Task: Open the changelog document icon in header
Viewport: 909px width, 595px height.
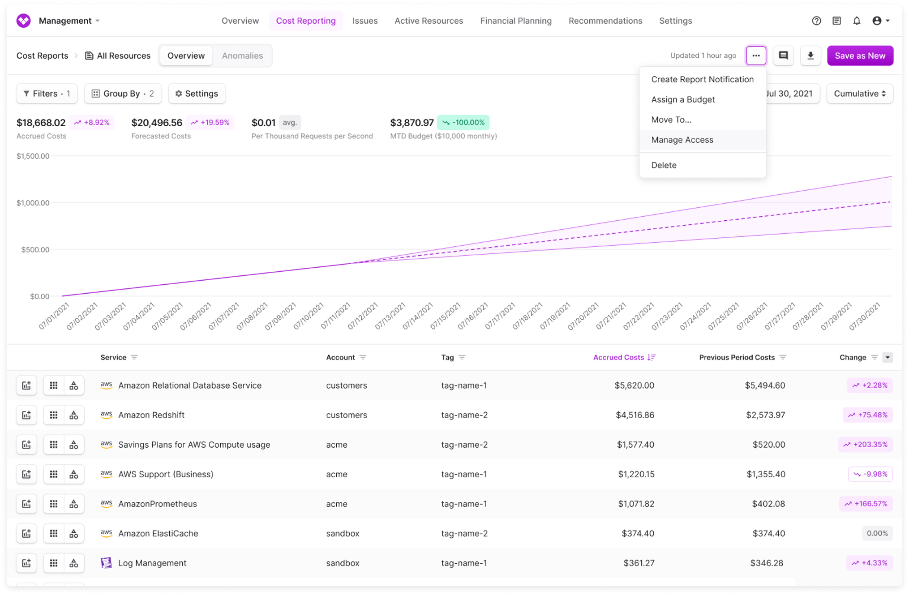Action: pos(836,21)
